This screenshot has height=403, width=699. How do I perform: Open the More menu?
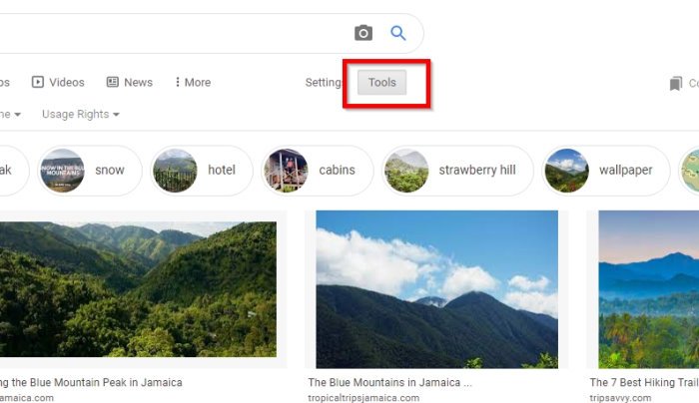click(x=193, y=83)
